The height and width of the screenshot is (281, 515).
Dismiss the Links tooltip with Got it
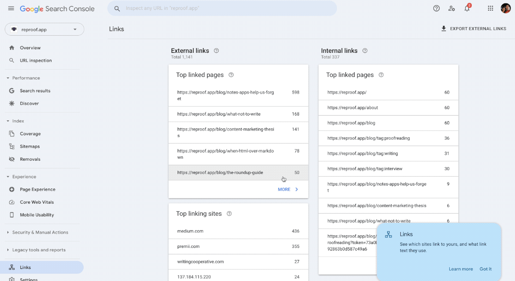(x=485, y=269)
